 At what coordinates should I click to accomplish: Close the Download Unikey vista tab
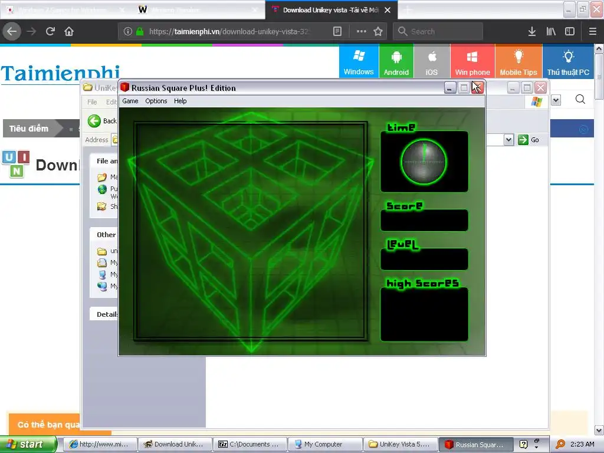click(x=388, y=10)
